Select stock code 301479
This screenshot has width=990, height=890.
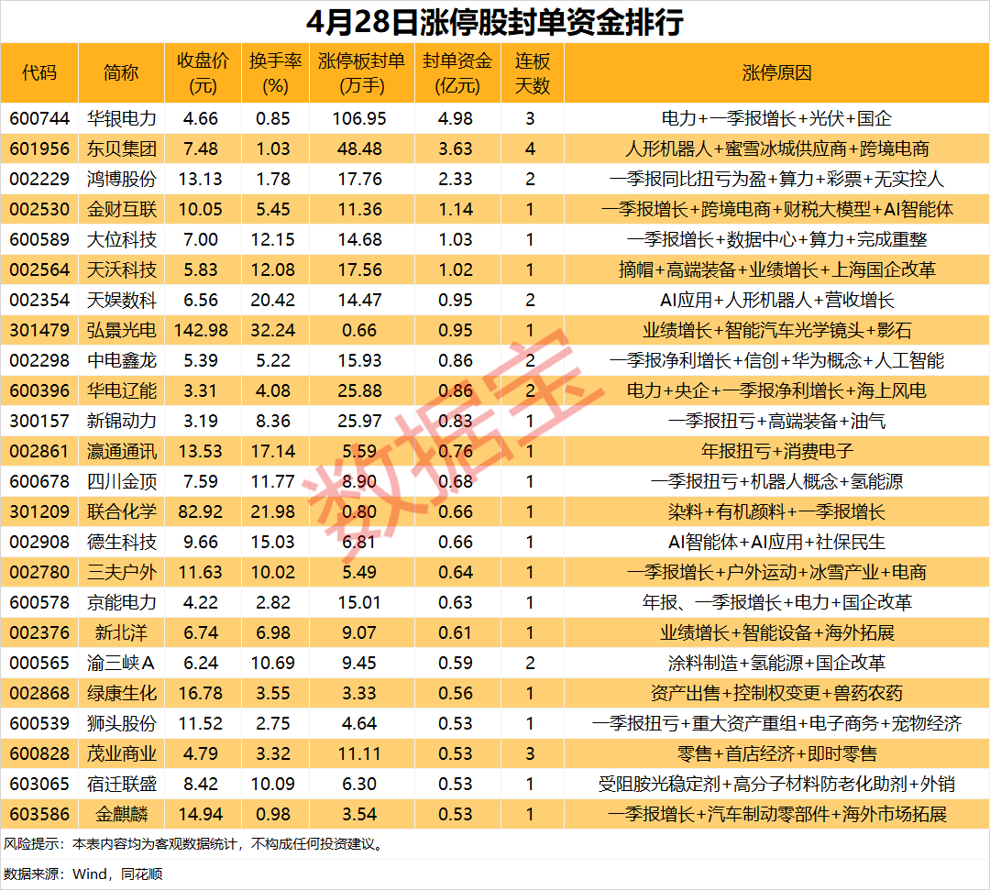pyautogui.click(x=39, y=330)
